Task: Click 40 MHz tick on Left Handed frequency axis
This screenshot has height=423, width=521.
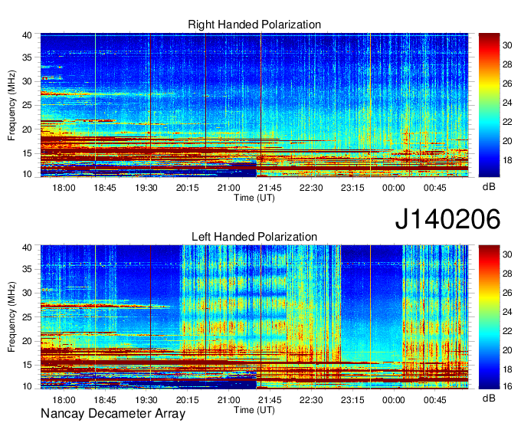Action: click(27, 248)
